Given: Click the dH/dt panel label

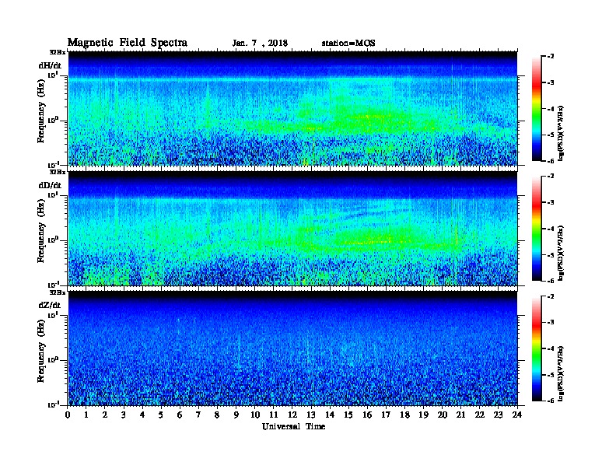Looking at the screenshot, I should click(x=50, y=65).
